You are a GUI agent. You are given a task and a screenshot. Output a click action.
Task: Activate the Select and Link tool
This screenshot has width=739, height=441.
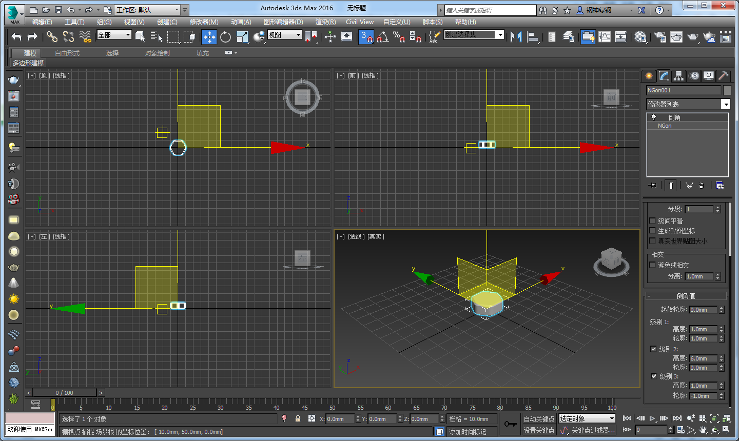pos(52,36)
